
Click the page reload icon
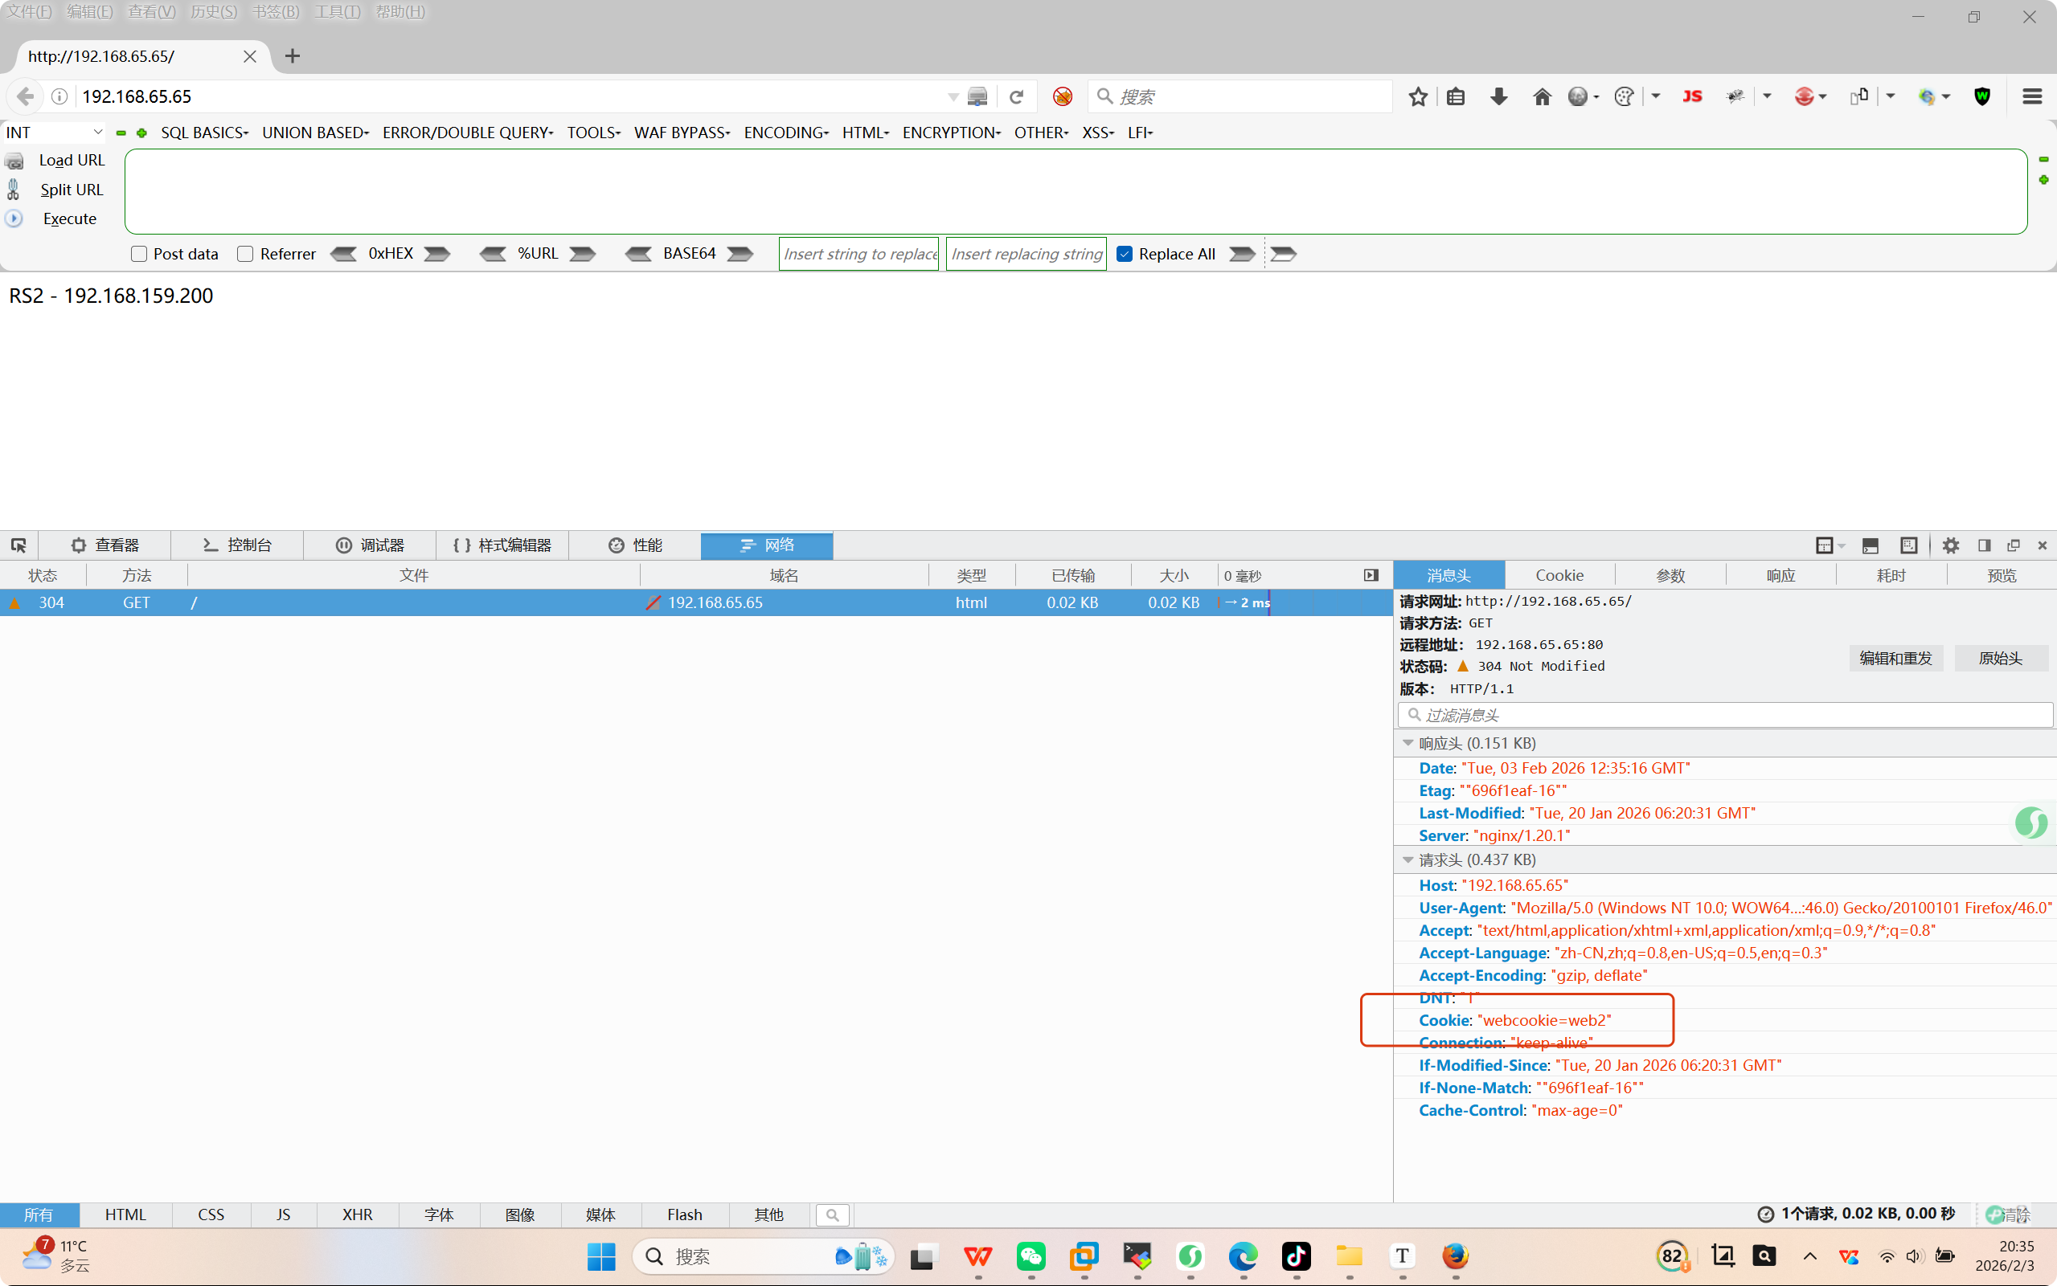[x=1016, y=97]
